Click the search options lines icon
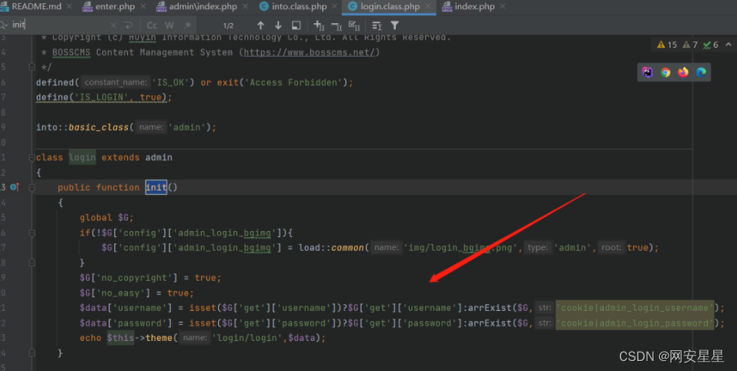The height and width of the screenshot is (371, 737). 377,25
